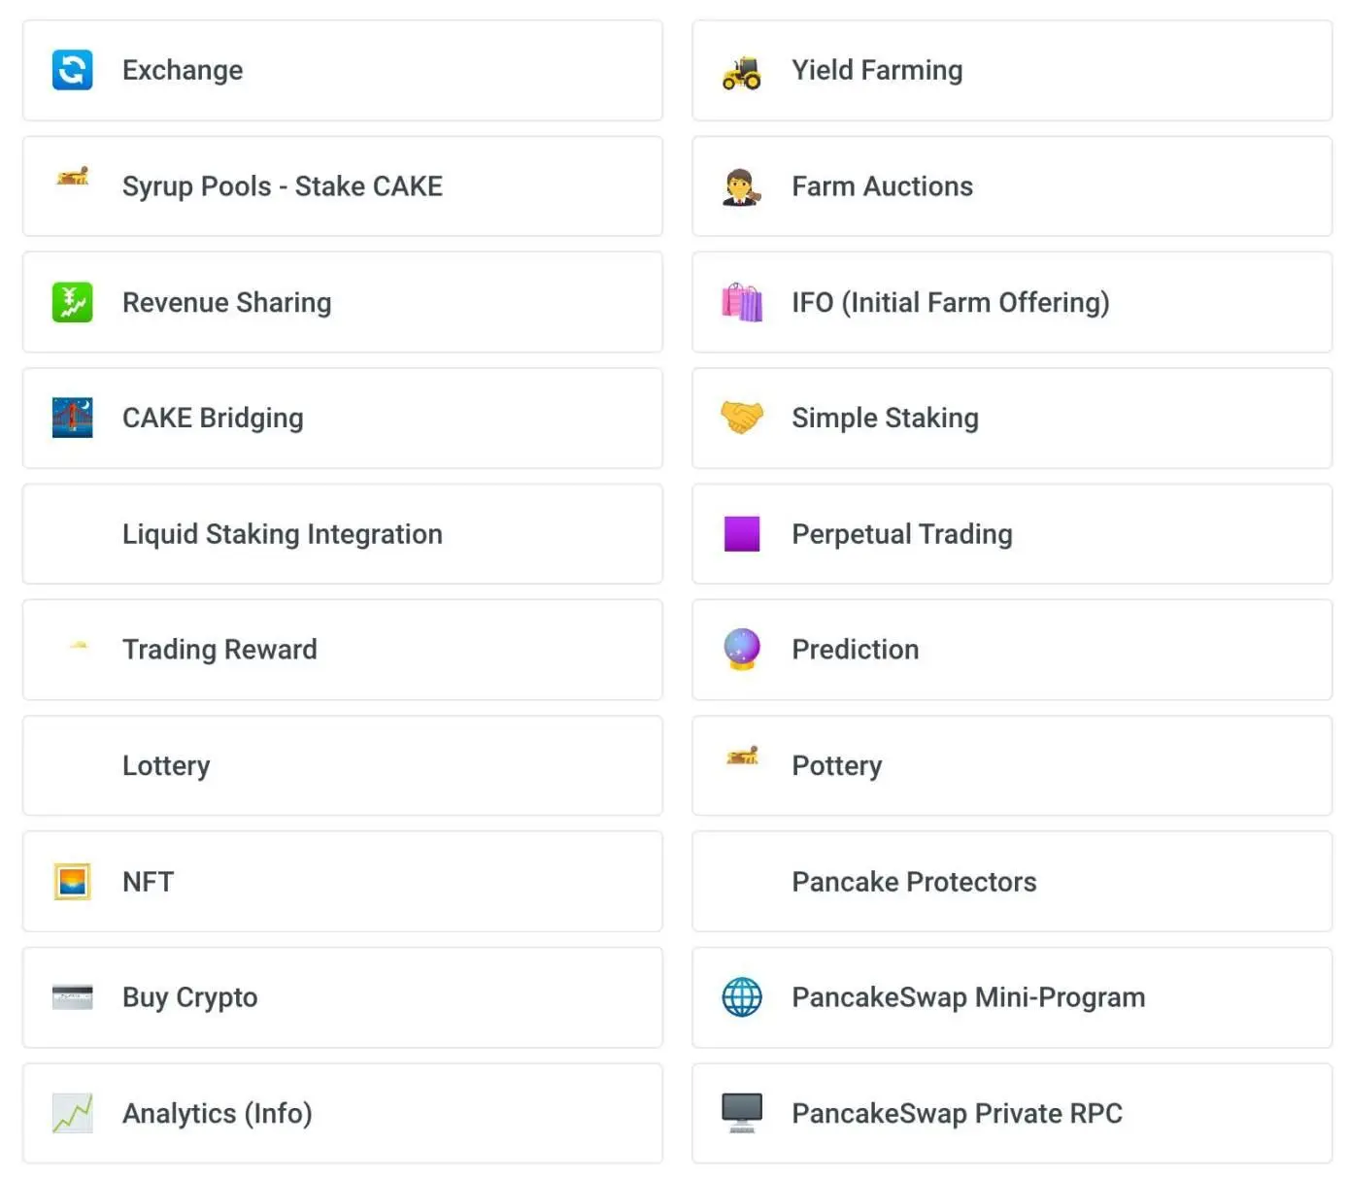Viewport: 1348px width, 1178px height.
Task: Open Syrup Pools - Stake CAKE link
Action: (x=282, y=186)
